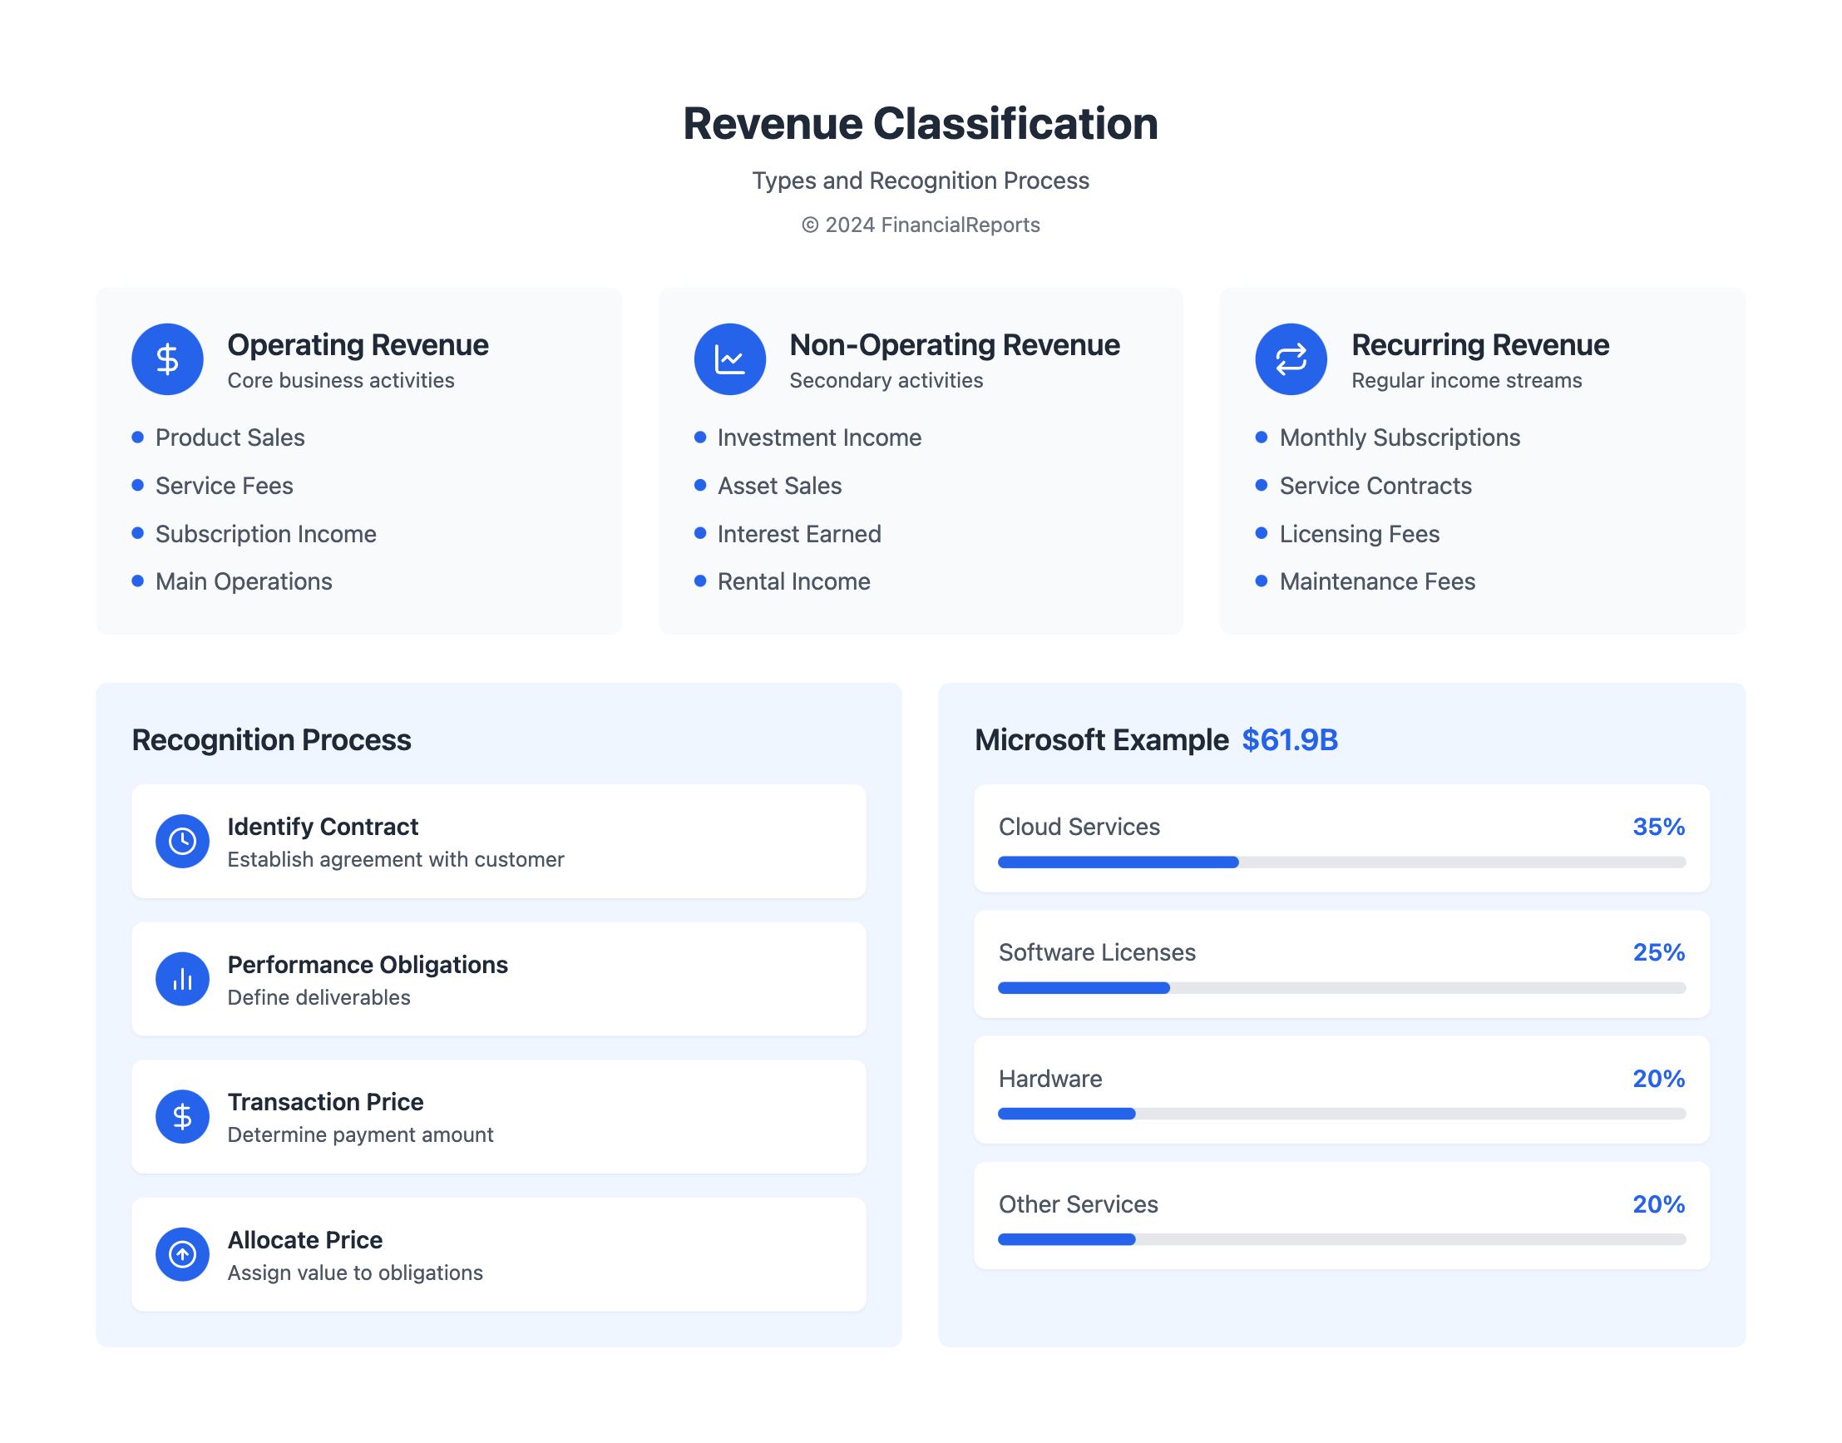Image resolution: width=1842 pixels, height=1443 pixels.
Task: Select the bullet next to Investment Income
Action: 699,437
